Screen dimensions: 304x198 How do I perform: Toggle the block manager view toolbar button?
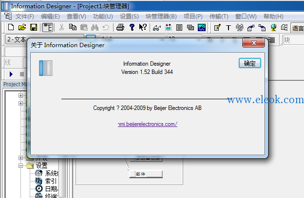48,27
